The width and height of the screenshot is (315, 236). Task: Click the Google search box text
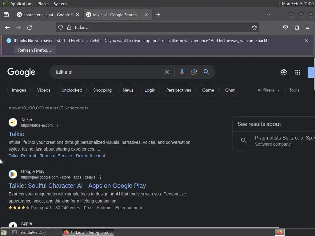coord(64,72)
